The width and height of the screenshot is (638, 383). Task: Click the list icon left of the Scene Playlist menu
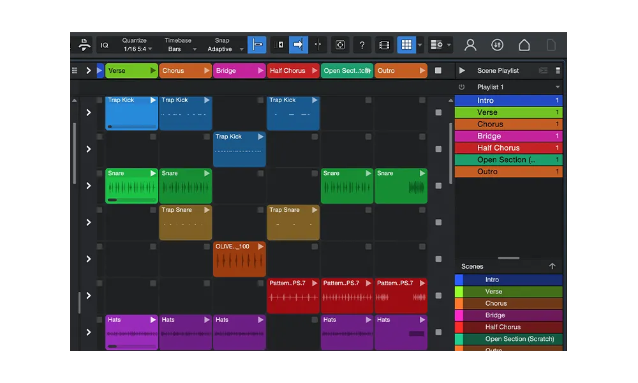tap(543, 71)
